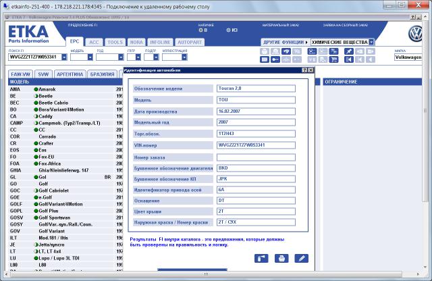Click the green status dot beside Crafter
Screen dimensions: 432x281
[x=36, y=143]
